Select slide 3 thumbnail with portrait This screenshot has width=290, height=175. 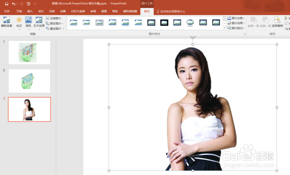click(29, 109)
